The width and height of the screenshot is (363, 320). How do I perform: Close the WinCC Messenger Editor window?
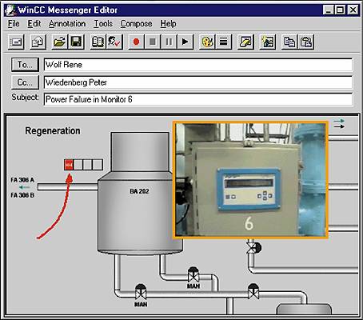pyautogui.click(x=353, y=10)
